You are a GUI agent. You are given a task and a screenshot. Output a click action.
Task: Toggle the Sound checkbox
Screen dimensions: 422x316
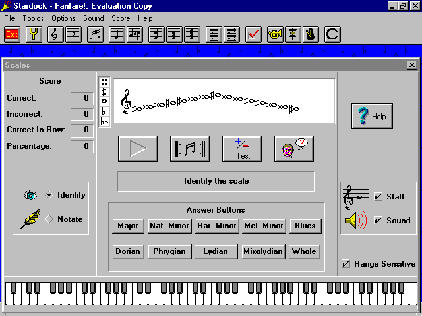tap(378, 221)
